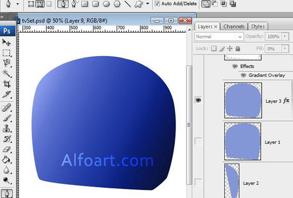
Task: Pick the Line shape tool option
Action: click(128, 4)
